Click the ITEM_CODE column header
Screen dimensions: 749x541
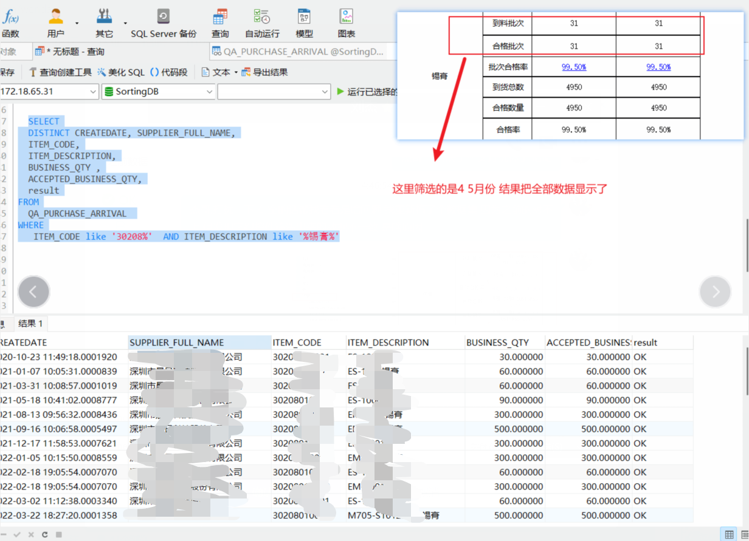(309, 342)
